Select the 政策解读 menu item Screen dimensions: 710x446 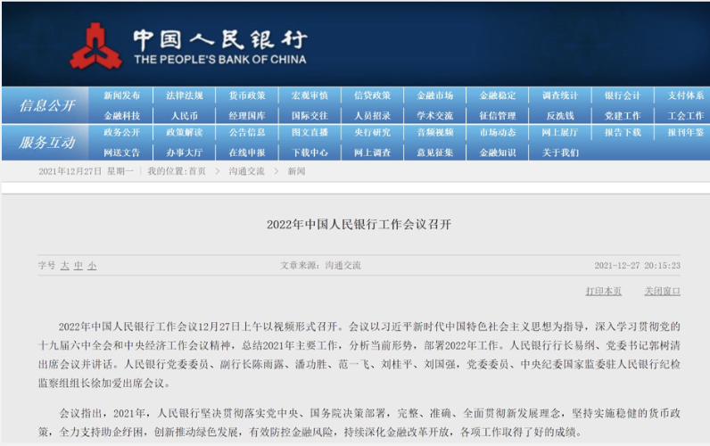[185, 132]
